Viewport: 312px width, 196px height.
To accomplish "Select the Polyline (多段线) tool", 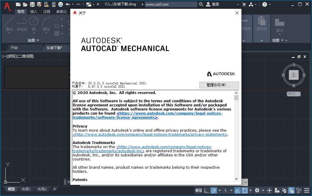I will [22, 24].
